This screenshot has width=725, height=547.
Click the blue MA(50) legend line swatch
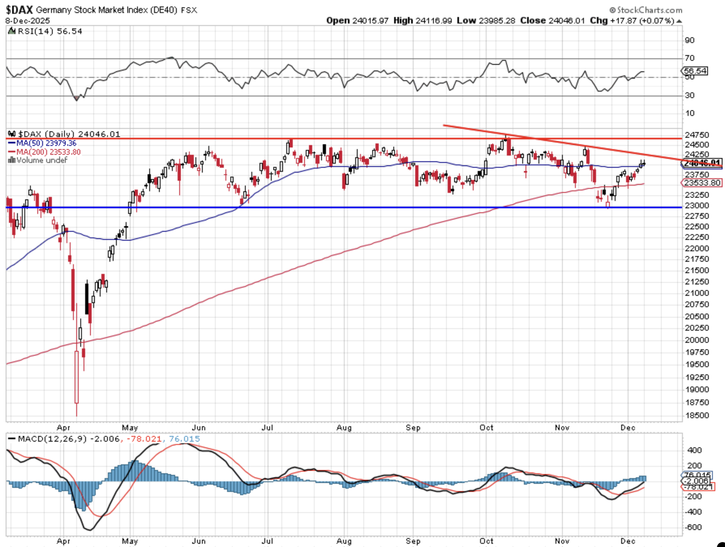12,143
